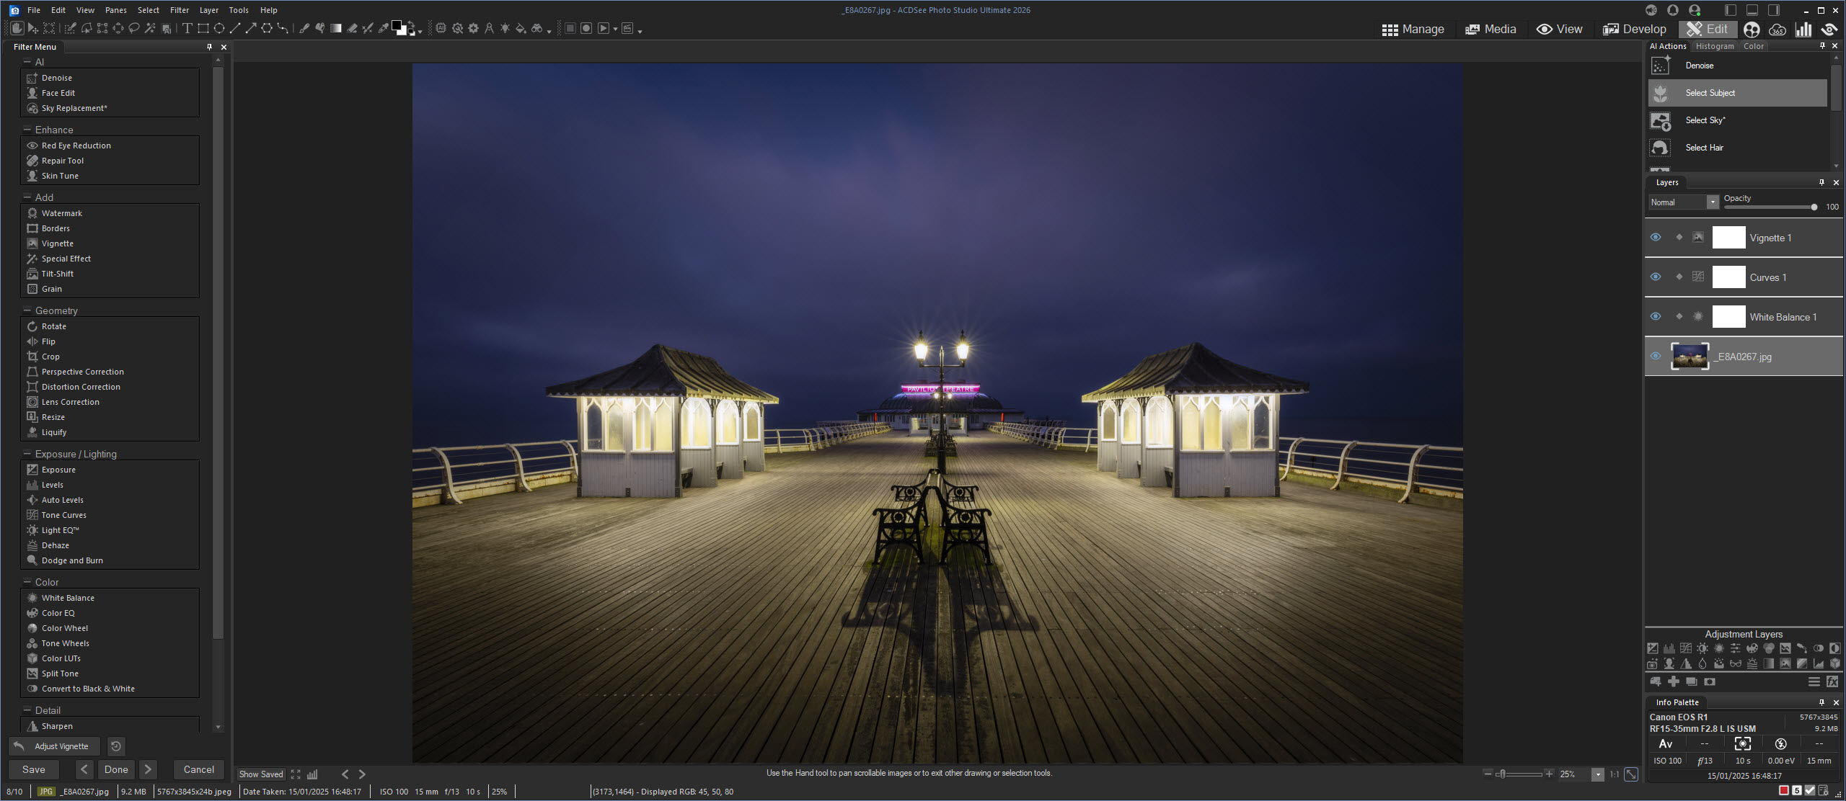1846x801 pixels.
Task: Add a Curves adjustment layer
Action: coord(1686,648)
